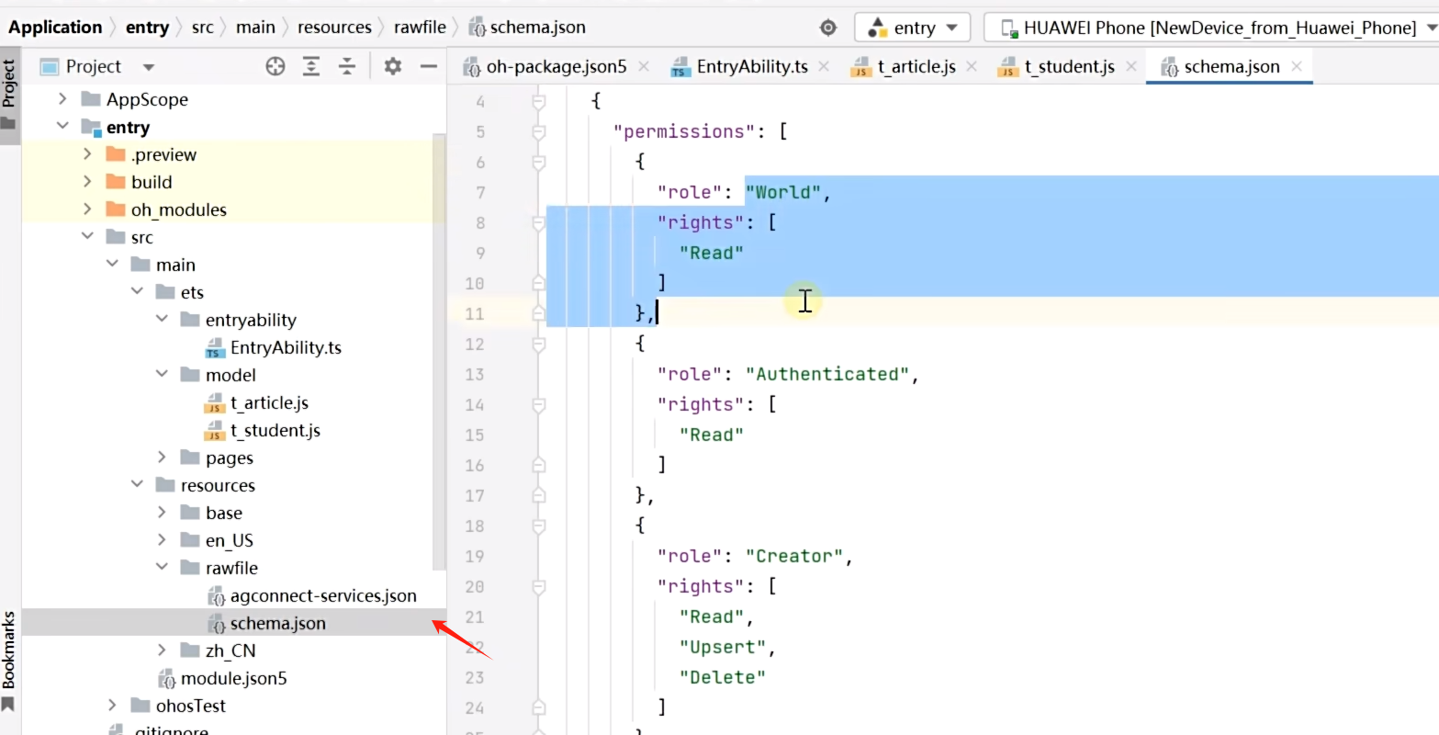Close the t_student.js tab
The height and width of the screenshot is (735, 1439).
[1130, 66]
